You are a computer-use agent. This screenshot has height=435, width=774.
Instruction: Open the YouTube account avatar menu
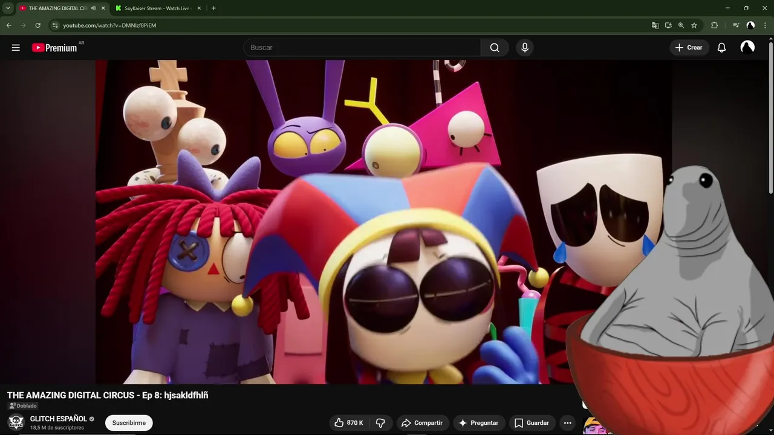[x=747, y=48]
